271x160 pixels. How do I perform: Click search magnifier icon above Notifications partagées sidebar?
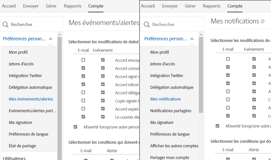pos(147,24)
